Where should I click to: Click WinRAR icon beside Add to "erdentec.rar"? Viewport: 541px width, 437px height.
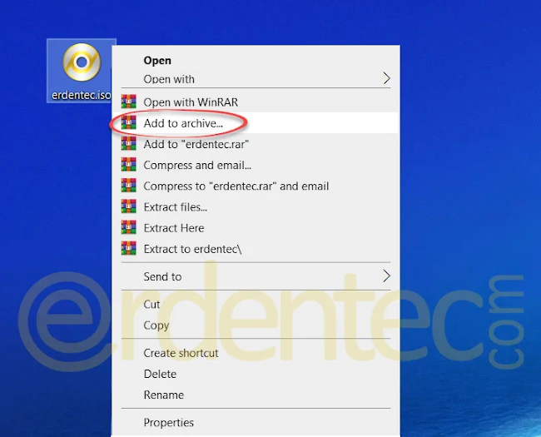click(x=129, y=144)
